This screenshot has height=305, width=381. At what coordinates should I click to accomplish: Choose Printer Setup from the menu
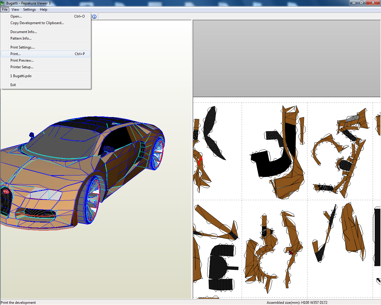(x=22, y=67)
